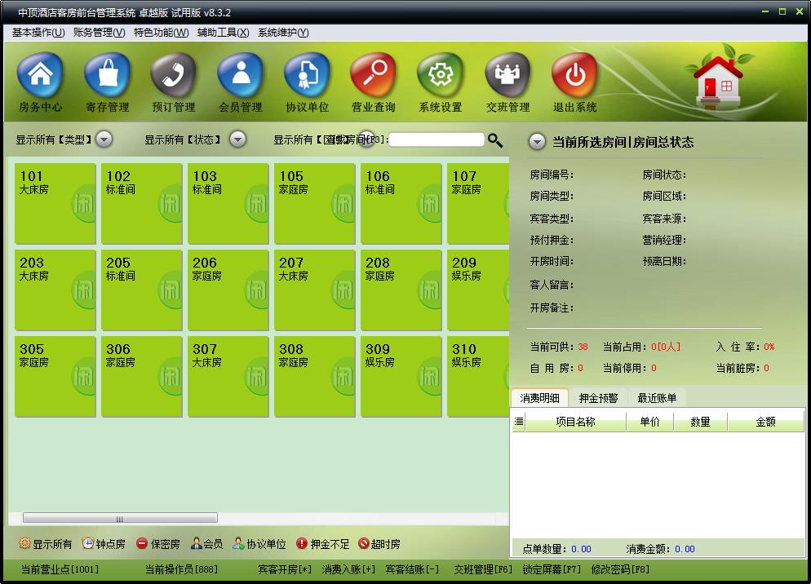
Task: Select room 307 大床房 card
Action: pos(228,376)
